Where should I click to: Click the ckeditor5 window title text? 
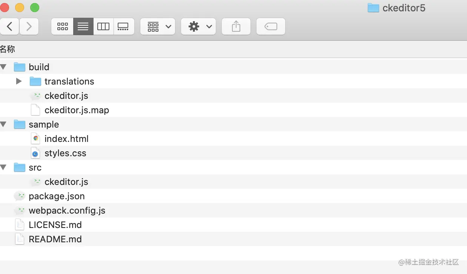[x=404, y=8]
